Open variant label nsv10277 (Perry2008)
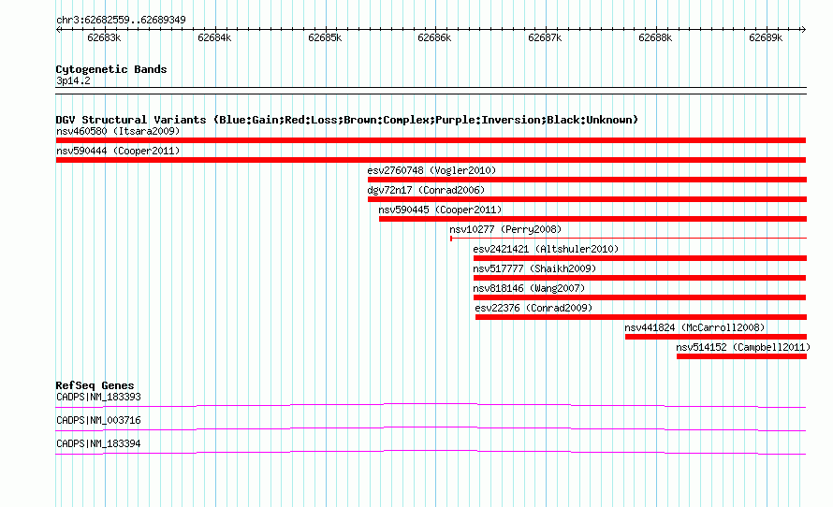The image size is (833, 507). [505, 229]
